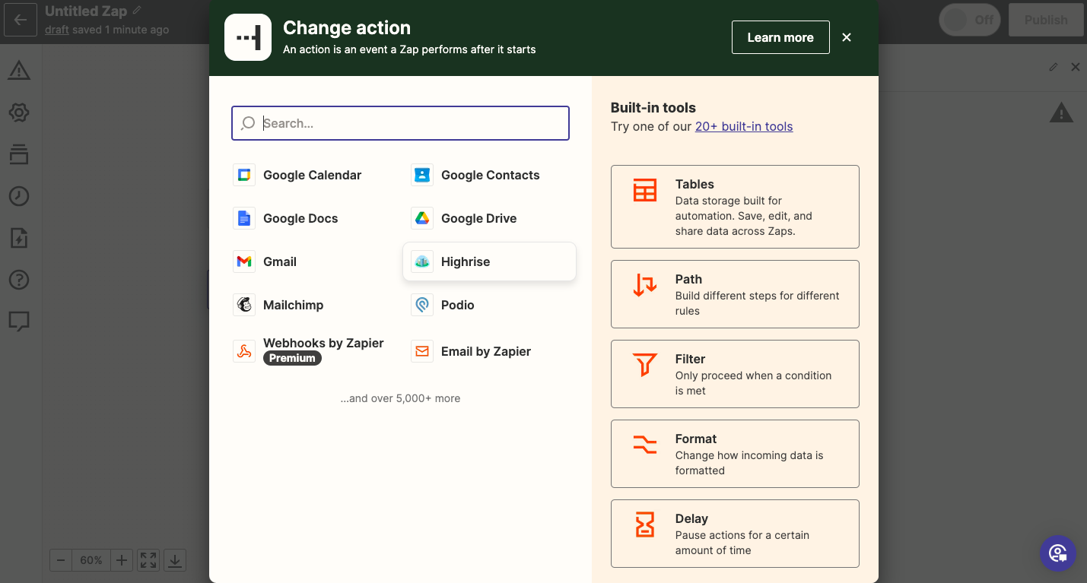1087x583 pixels.
Task: Click the Zapier logo in the dialog header
Action: (x=248, y=37)
